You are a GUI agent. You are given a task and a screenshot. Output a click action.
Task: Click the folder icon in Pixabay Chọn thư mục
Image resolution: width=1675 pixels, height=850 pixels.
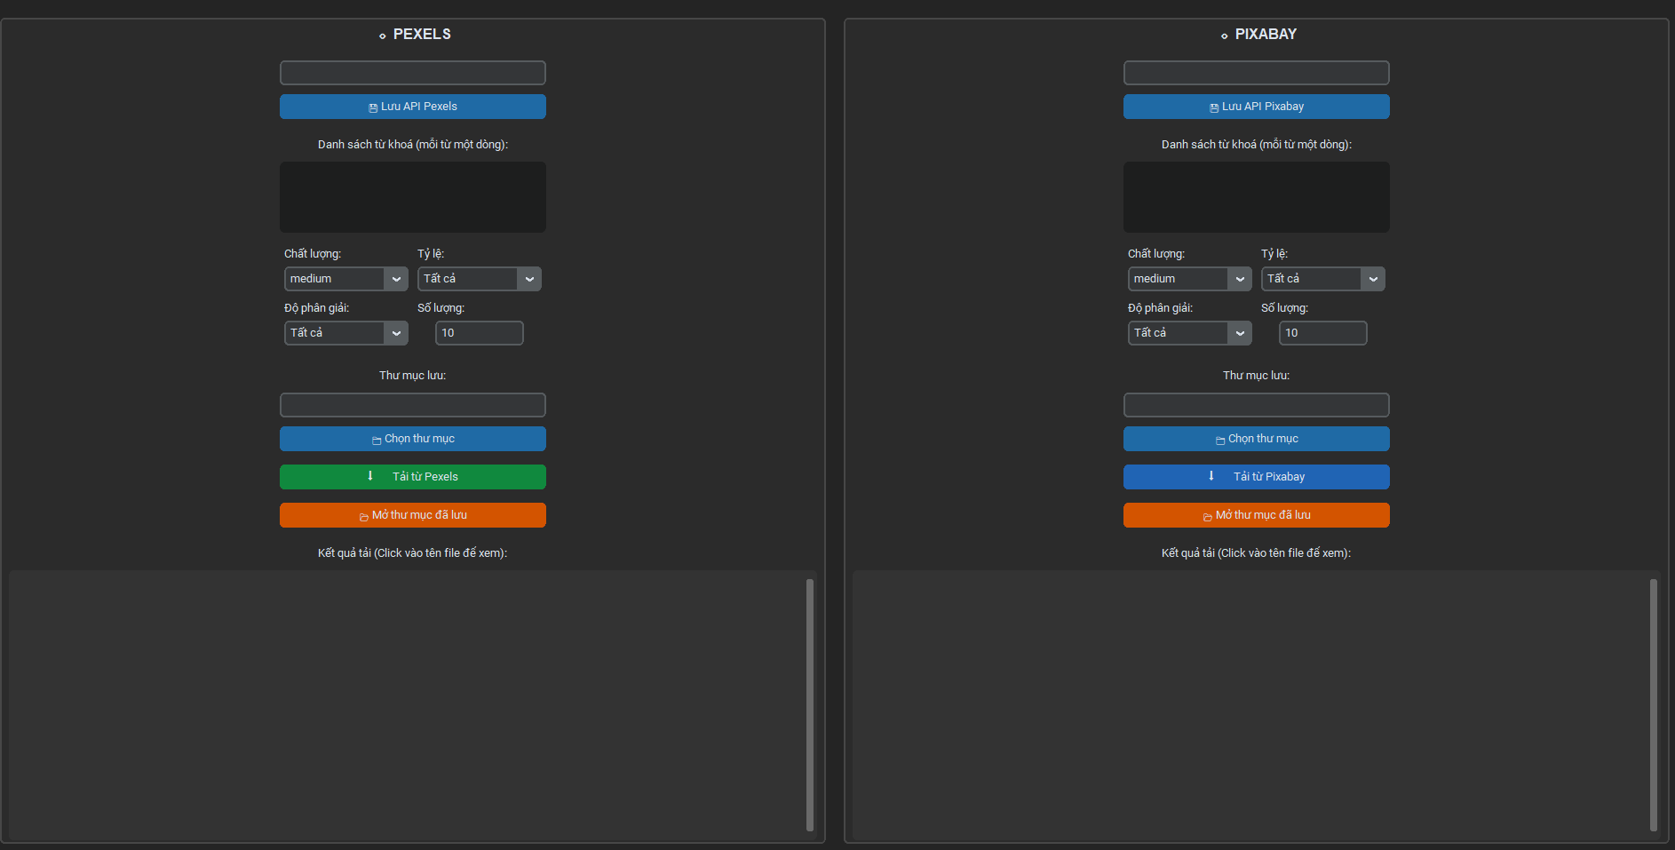click(1220, 440)
